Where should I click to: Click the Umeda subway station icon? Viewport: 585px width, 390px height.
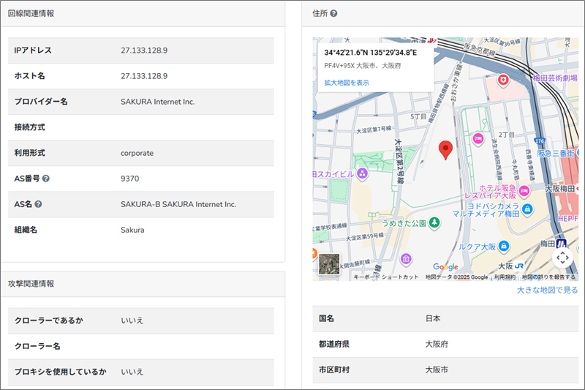(562, 244)
